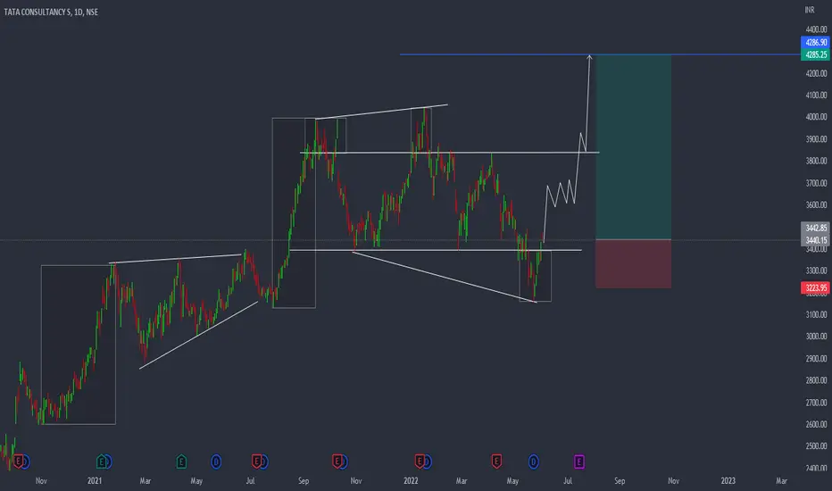This screenshot has width=832, height=491.
Task: Click the blue dividend D marker beside the Jul 2021 earnings
Action: click(263, 462)
